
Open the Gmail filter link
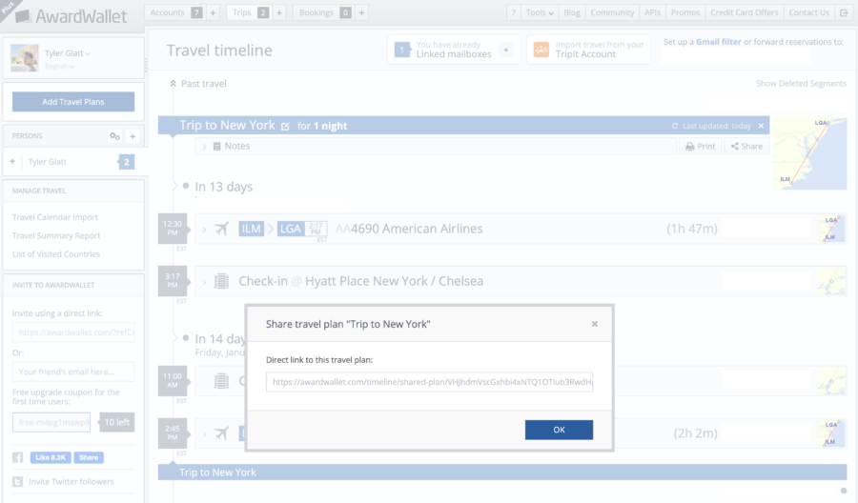click(719, 42)
